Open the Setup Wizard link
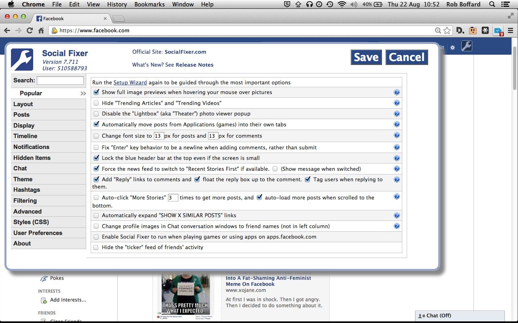The width and height of the screenshot is (518, 323). coord(130,82)
